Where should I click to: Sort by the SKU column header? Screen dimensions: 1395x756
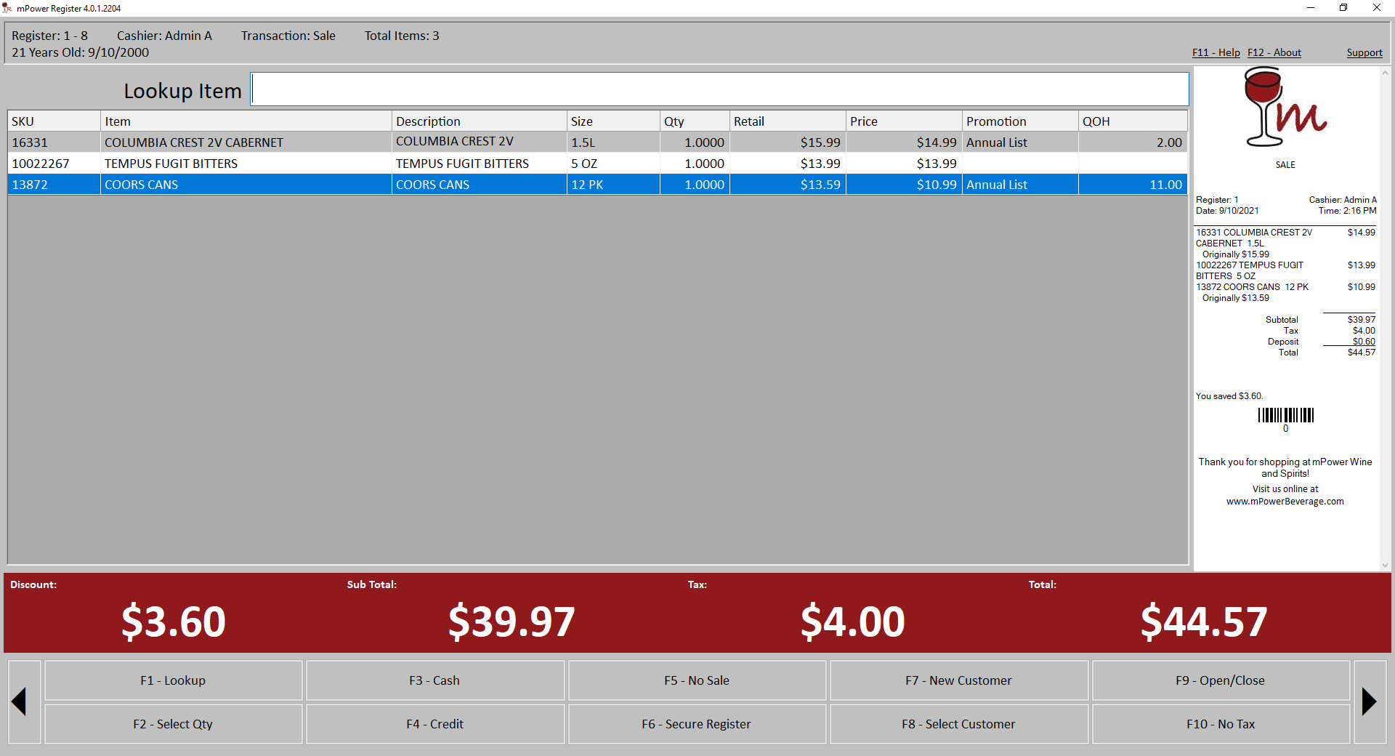[54, 121]
